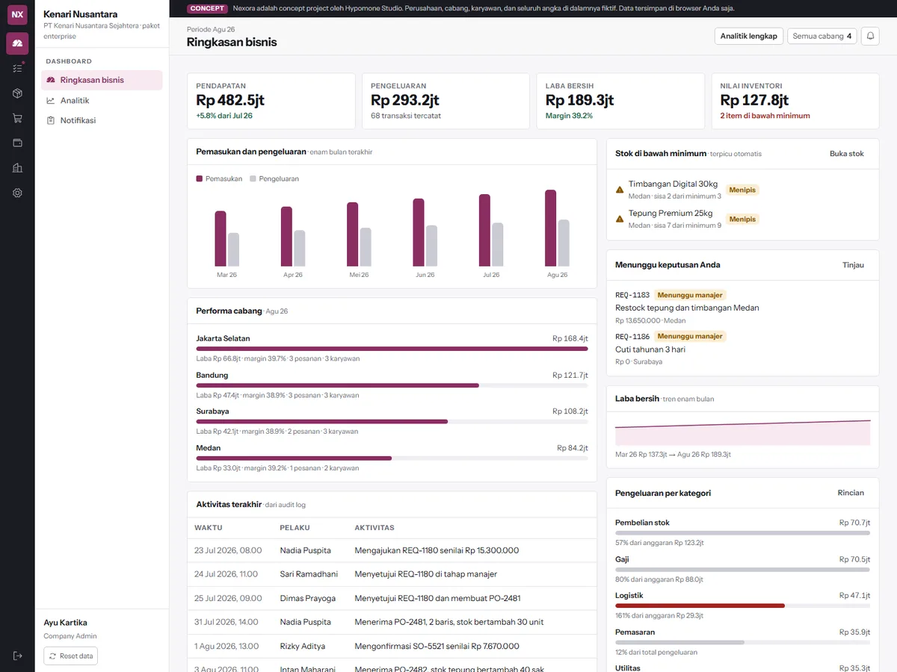Viewport: 897px width, 672px height.
Task: Open the shopping cart icon in rail
Action: pyautogui.click(x=17, y=118)
